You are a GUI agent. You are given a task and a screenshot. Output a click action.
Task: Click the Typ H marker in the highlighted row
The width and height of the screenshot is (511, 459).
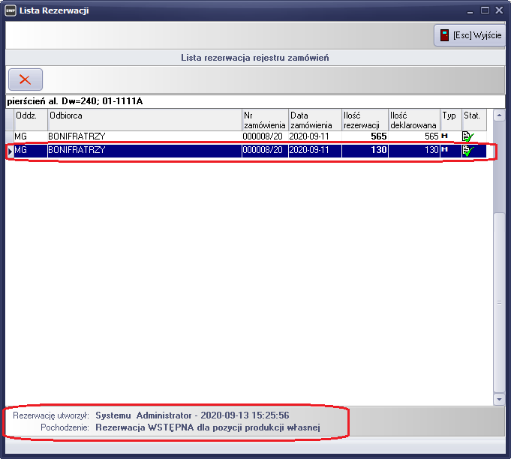point(445,151)
